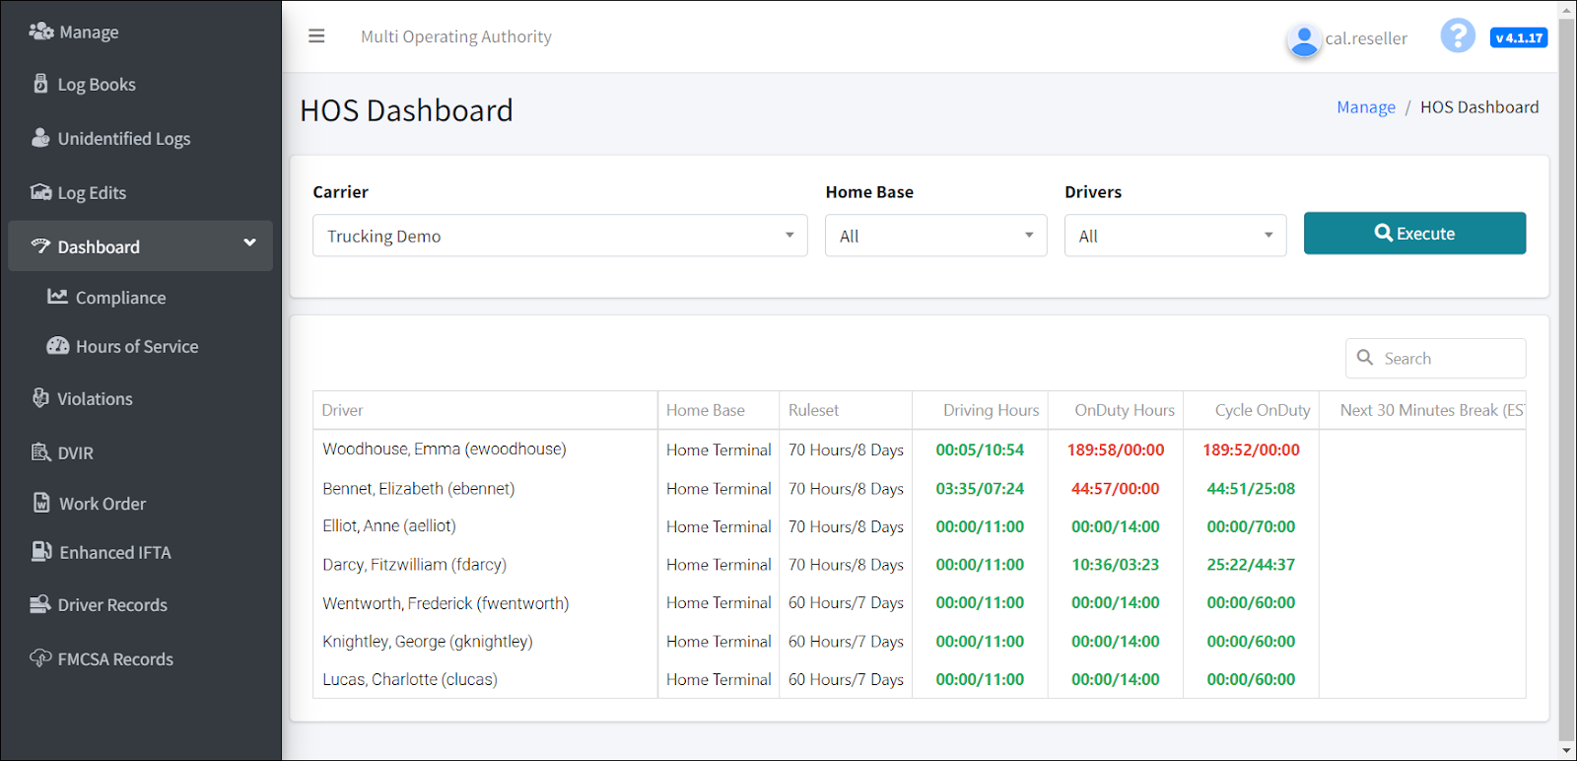Screen dimensions: 1577x761
Task: Click the Manage users icon in sidebar
Action: [41, 32]
